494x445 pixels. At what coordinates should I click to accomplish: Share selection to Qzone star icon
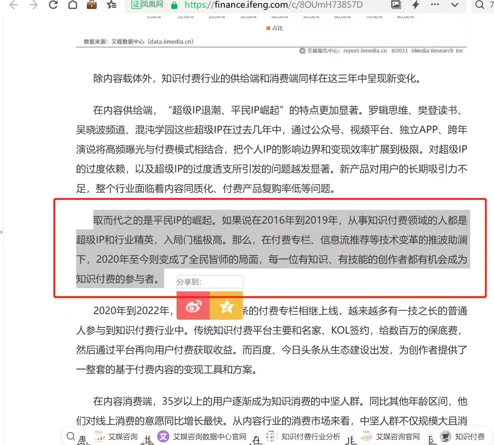click(x=226, y=306)
